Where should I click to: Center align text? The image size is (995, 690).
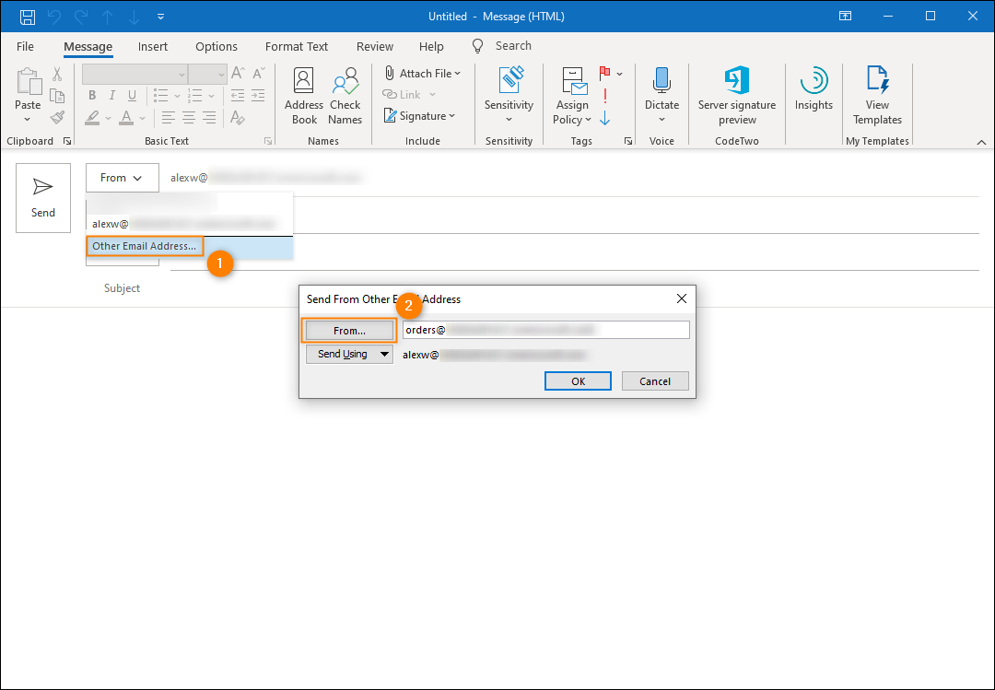pos(189,117)
